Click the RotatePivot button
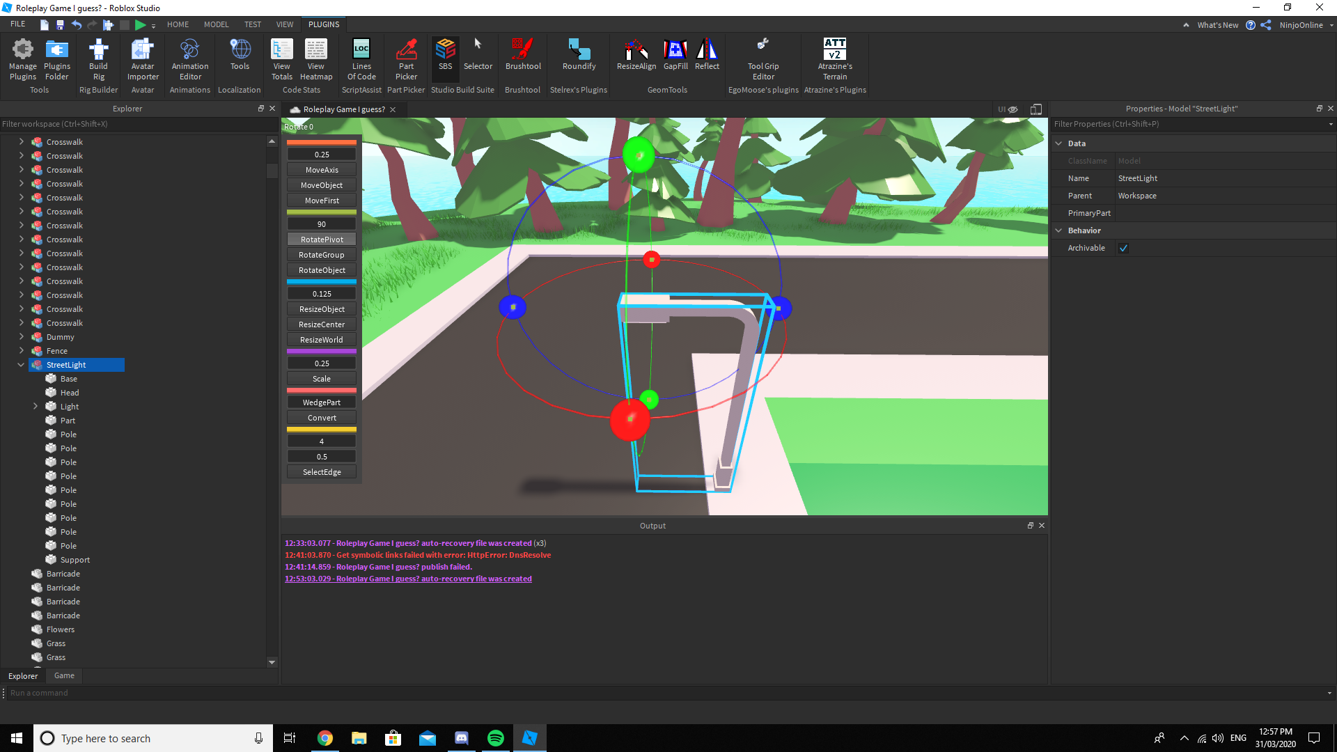The image size is (1337, 752). pos(322,240)
